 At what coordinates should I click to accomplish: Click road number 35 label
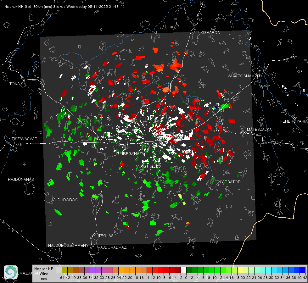(4, 222)
